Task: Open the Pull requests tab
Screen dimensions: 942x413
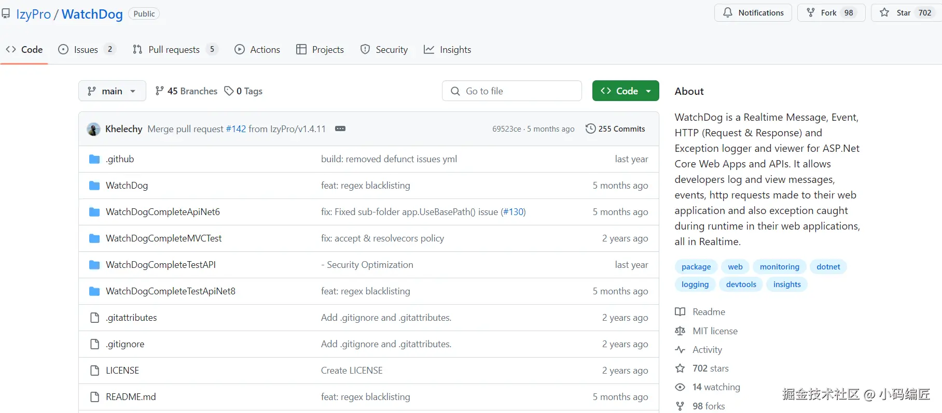Action: tap(174, 50)
